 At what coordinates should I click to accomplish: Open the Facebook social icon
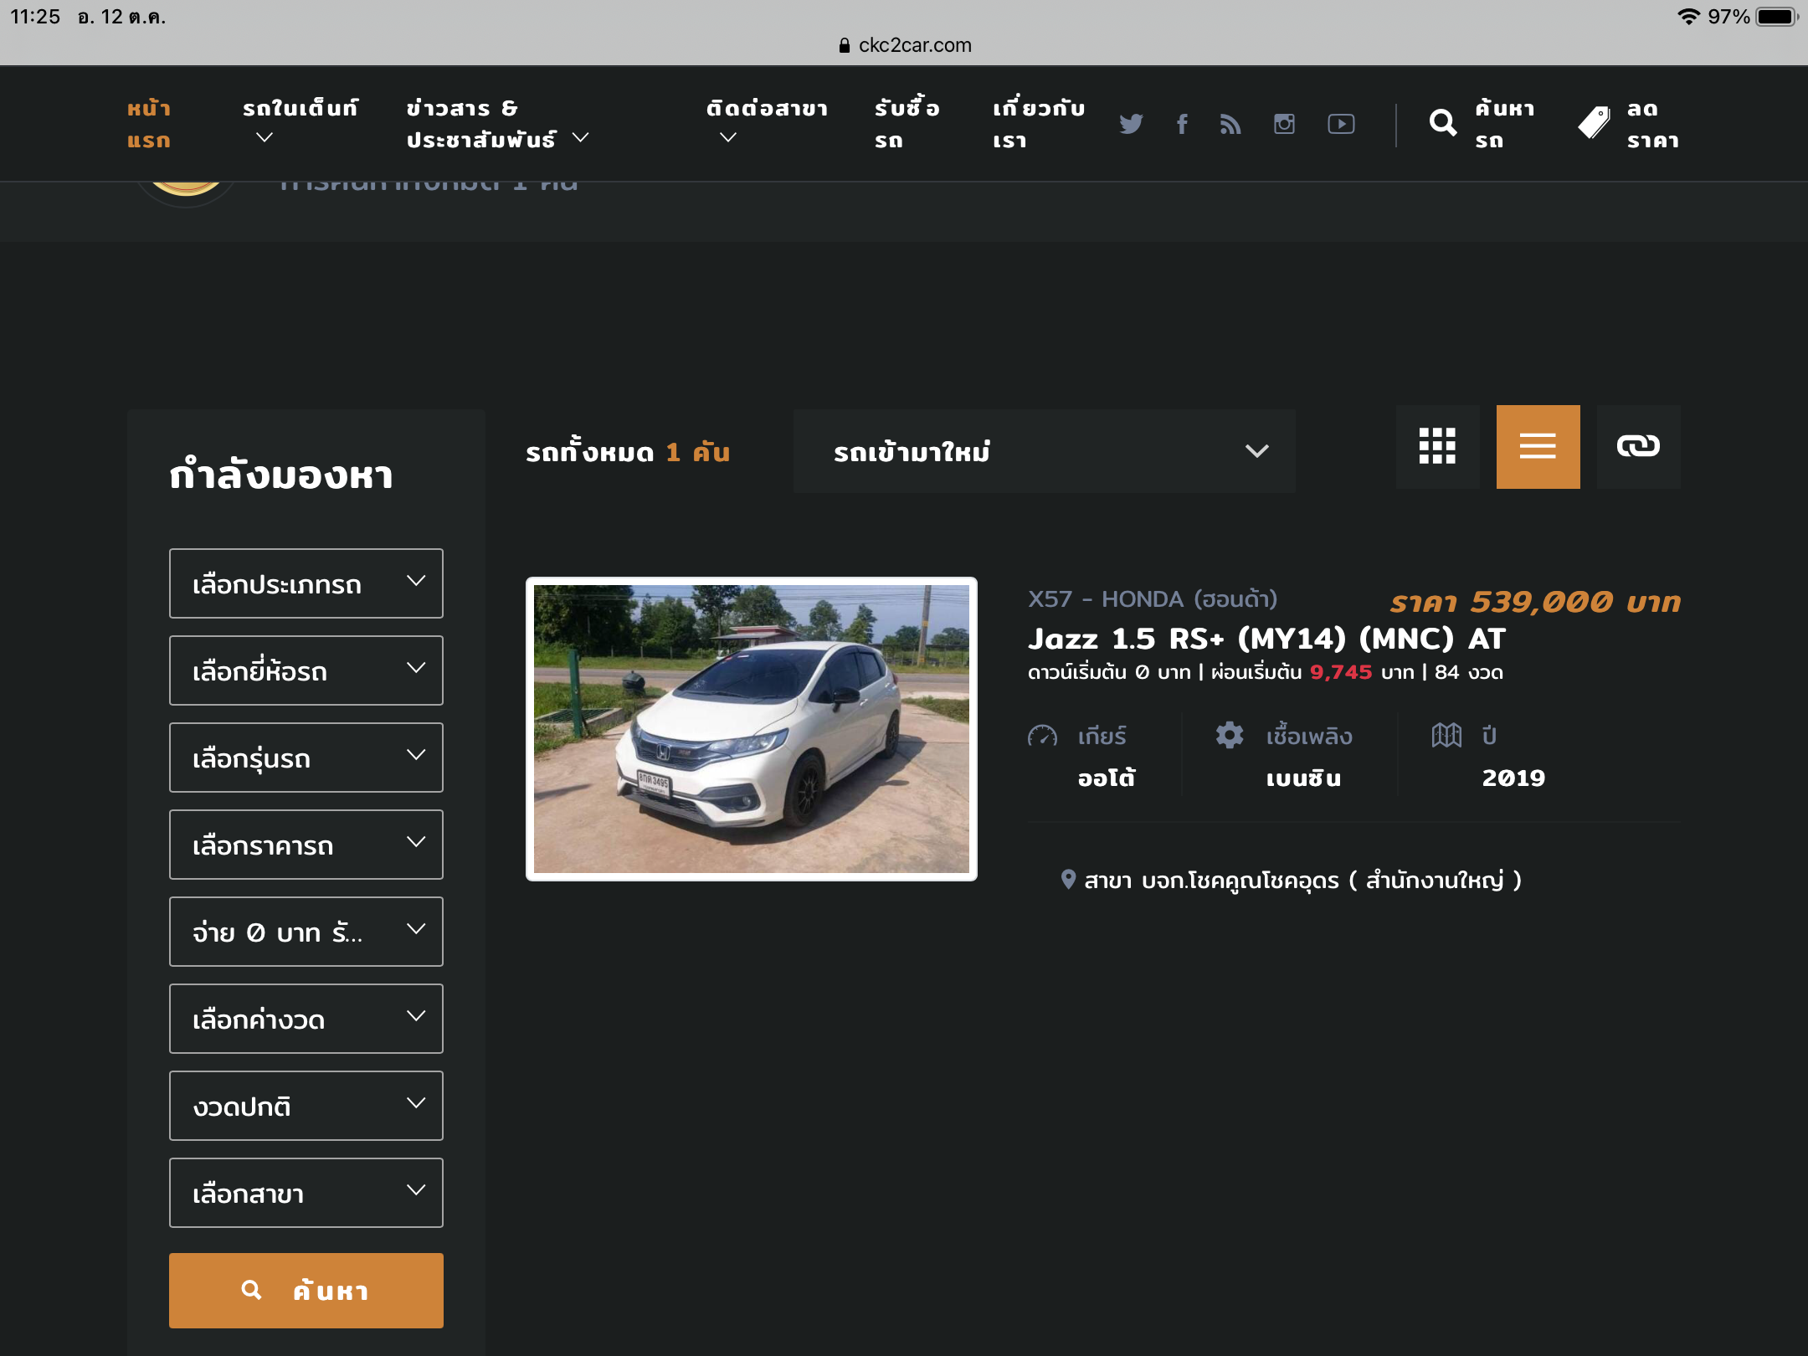(x=1182, y=124)
